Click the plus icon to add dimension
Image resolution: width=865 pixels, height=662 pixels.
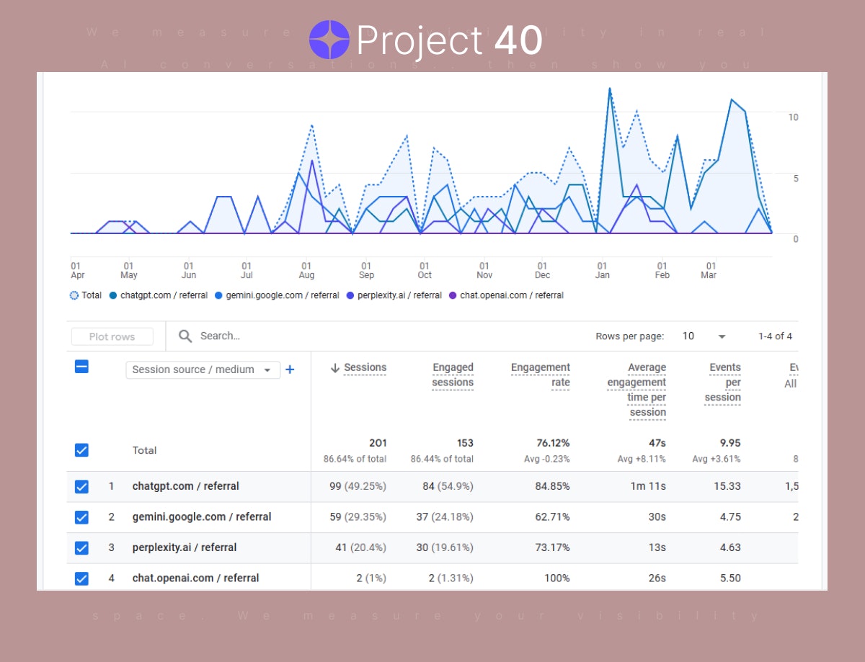(x=290, y=370)
